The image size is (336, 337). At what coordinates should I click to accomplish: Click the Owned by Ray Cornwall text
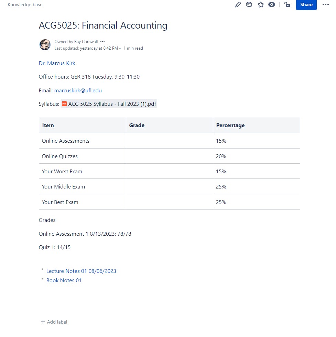pos(76,41)
